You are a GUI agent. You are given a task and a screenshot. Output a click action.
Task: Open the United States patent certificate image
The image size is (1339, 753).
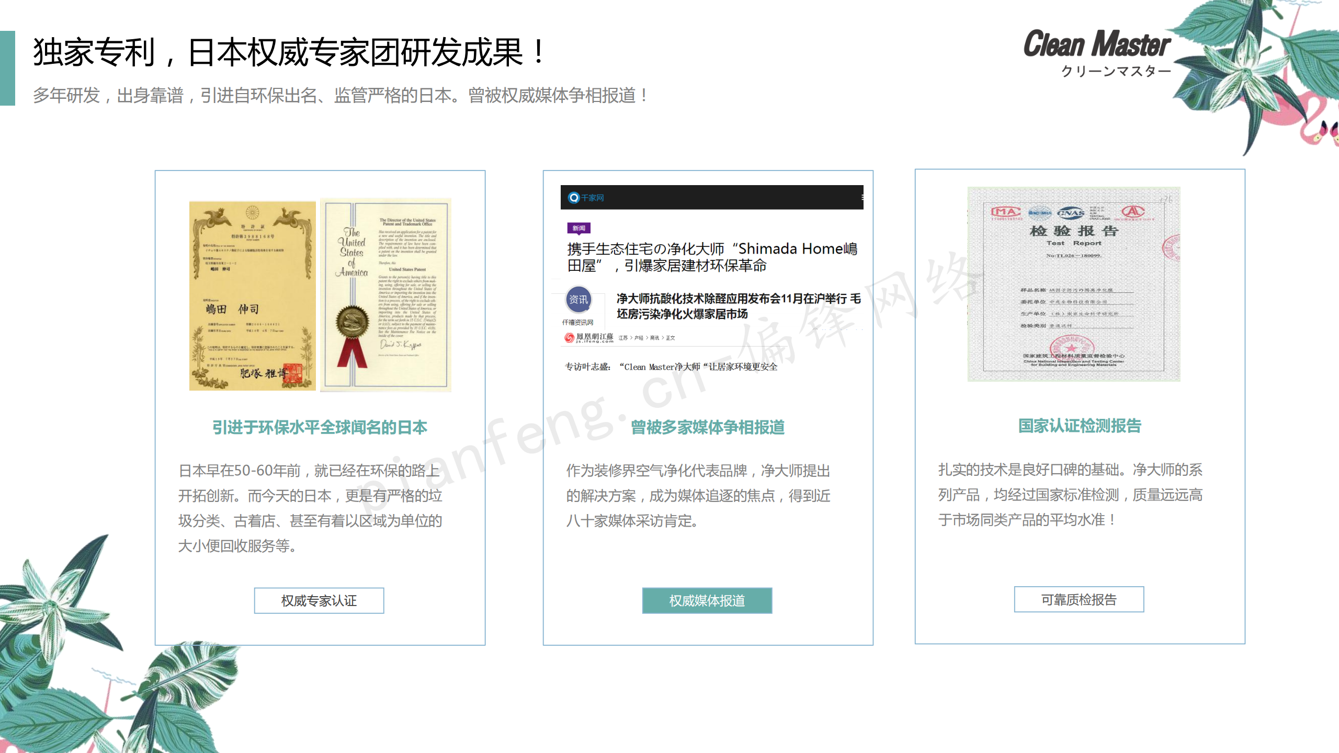tap(386, 295)
